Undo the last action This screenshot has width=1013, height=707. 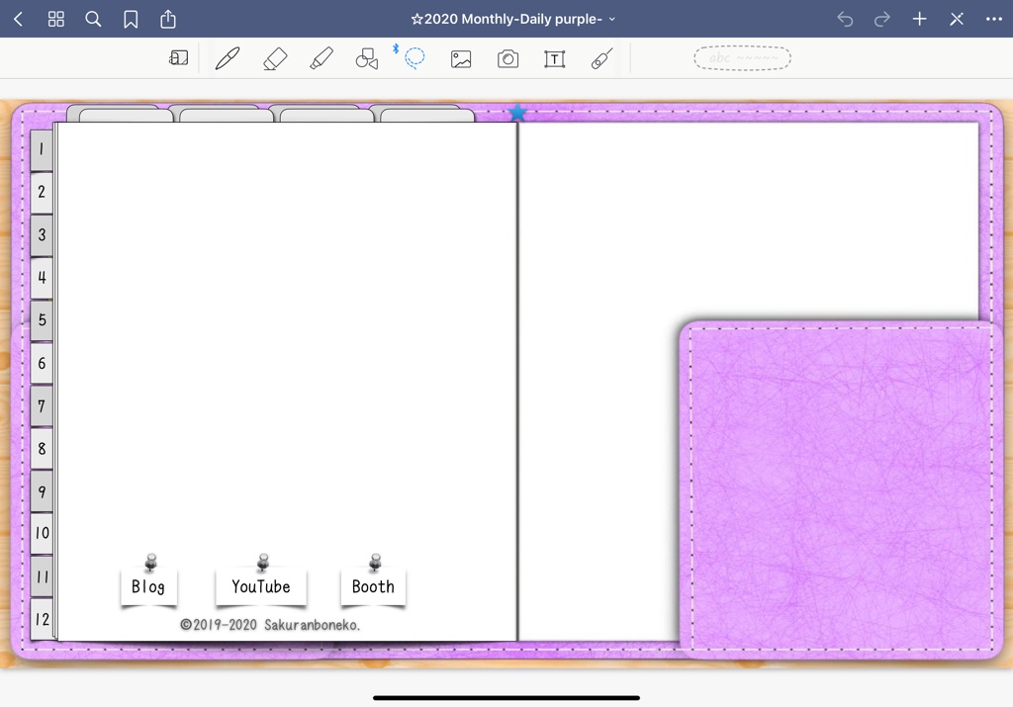(x=845, y=20)
